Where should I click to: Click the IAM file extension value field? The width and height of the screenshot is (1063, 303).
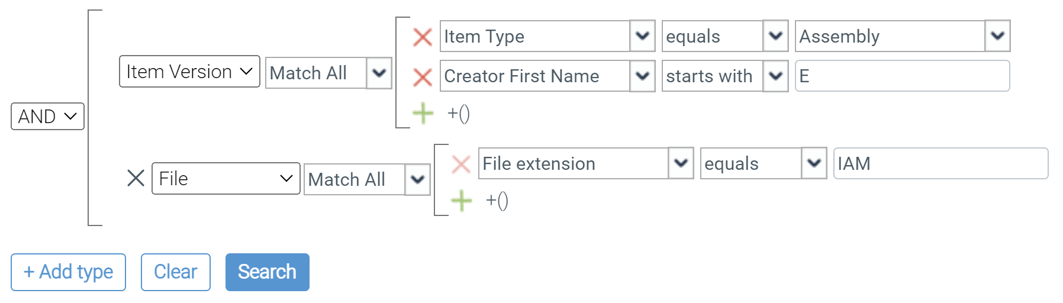pyautogui.click(x=940, y=164)
